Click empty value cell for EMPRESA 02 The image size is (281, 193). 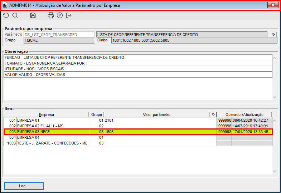click(x=160, y=126)
